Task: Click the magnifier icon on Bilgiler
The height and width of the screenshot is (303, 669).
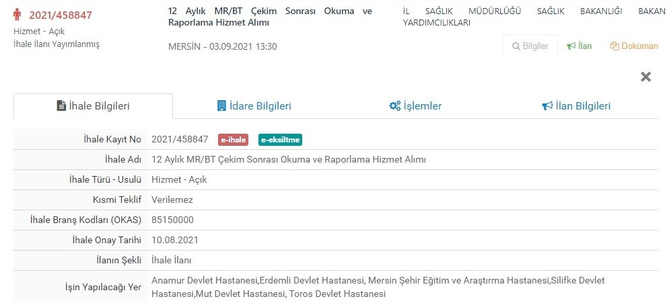Action: click(x=516, y=46)
